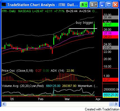Click the cyan 660125.00 axis marker
This screenshot has height=111, width=120.
point(111,95)
